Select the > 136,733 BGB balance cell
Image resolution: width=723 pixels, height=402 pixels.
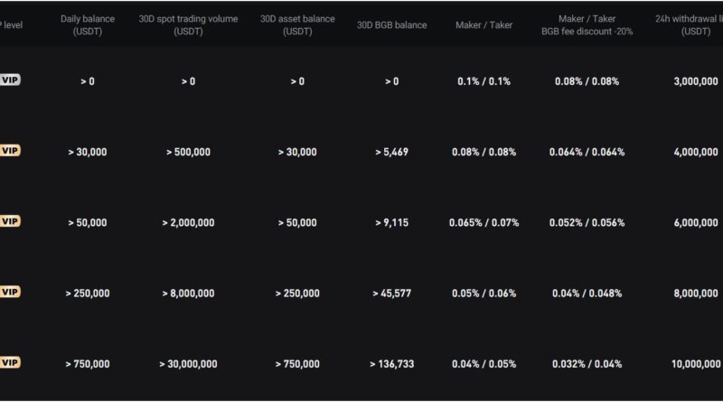[x=391, y=364]
